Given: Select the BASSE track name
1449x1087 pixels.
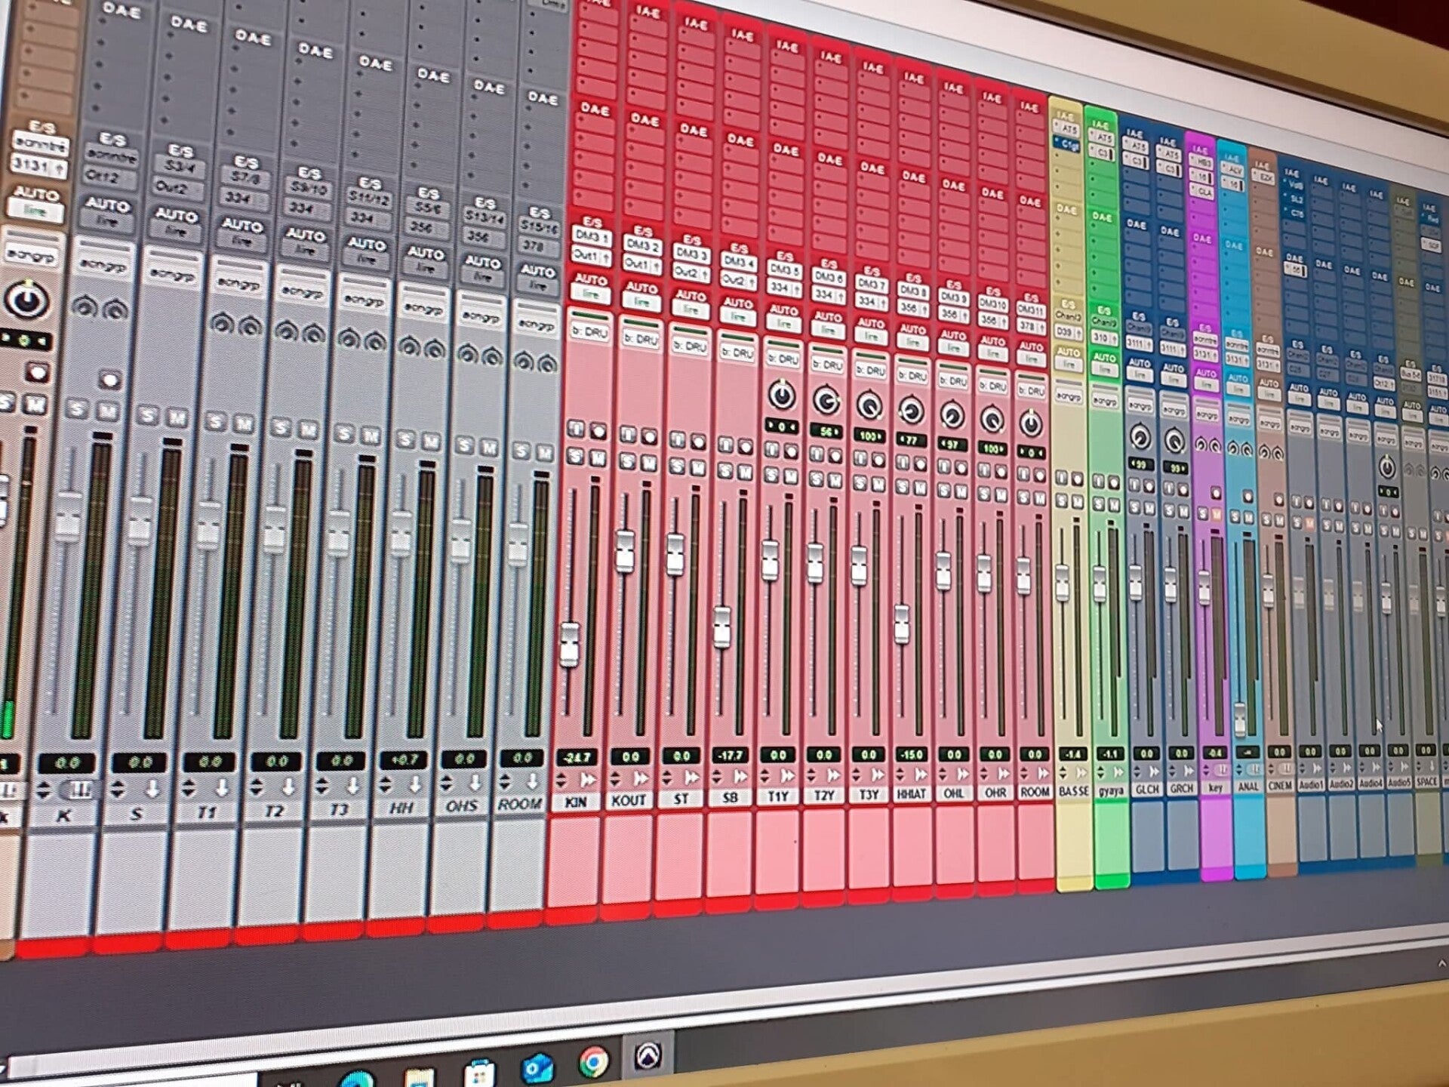Looking at the screenshot, I should [x=1072, y=791].
